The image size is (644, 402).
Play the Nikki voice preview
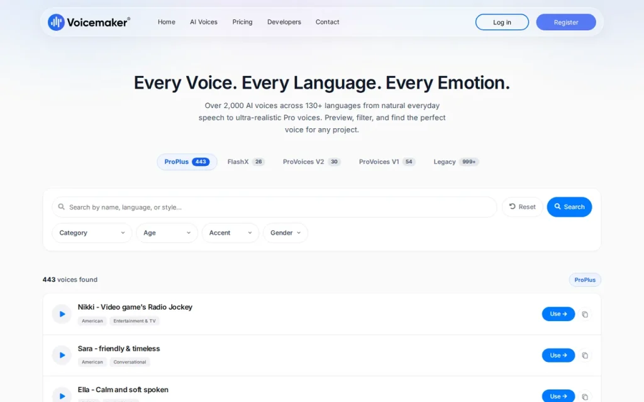[x=62, y=314]
